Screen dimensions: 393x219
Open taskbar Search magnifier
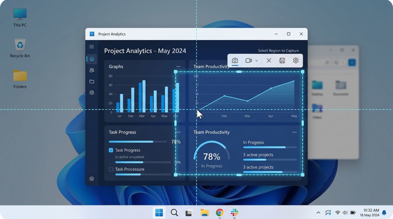174,213
